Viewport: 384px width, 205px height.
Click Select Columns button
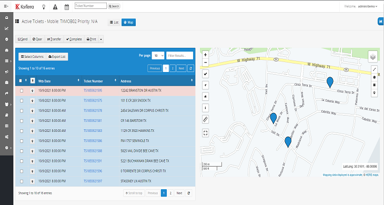pyautogui.click(x=32, y=57)
